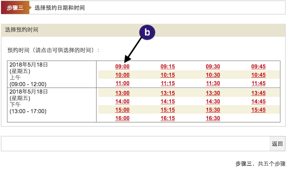287x169 pixels.
Task: Select the 14:45 appointment time
Action: point(258,101)
